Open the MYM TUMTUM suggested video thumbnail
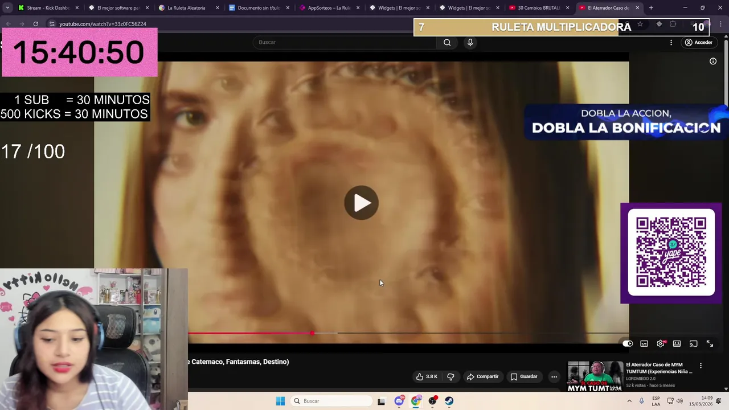729x410 pixels. (x=595, y=376)
